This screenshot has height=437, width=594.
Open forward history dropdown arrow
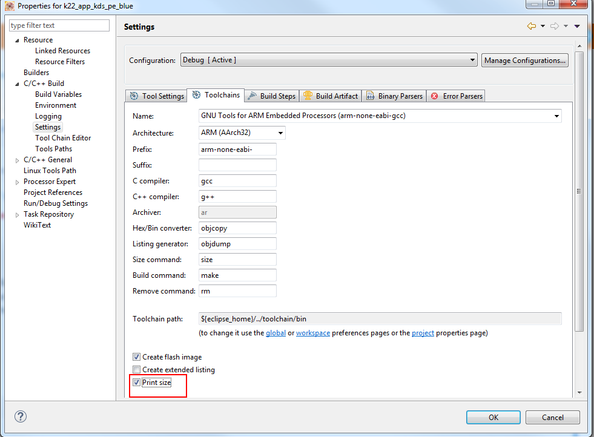pos(566,26)
